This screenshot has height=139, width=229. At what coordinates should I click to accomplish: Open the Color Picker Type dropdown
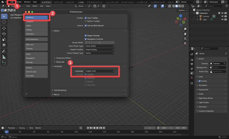tap(99, 46)
